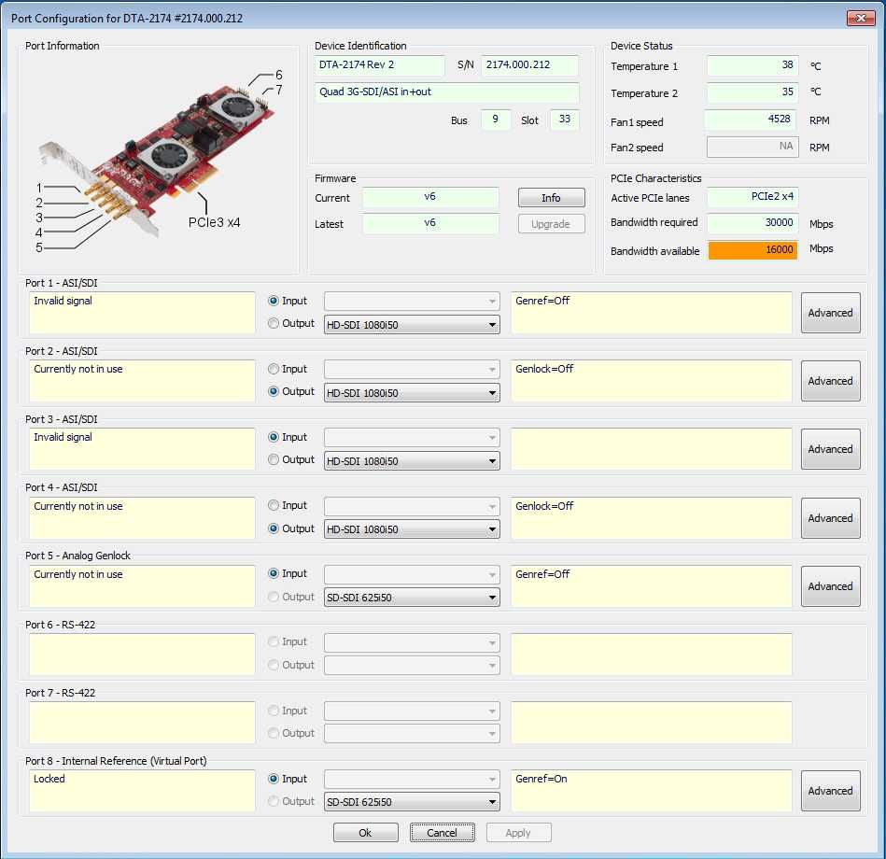Viewport: 886px width, 859px height.
Task: Click Port 8 'Genref=On' settings text
Action: click(541, 779)
